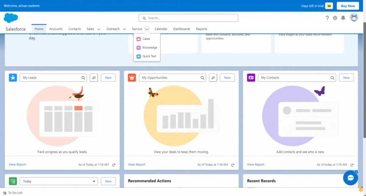The width and height of the screenshot is (366, 196).
Task: Click the Service nav label
Action: click(x=137, y=29)
